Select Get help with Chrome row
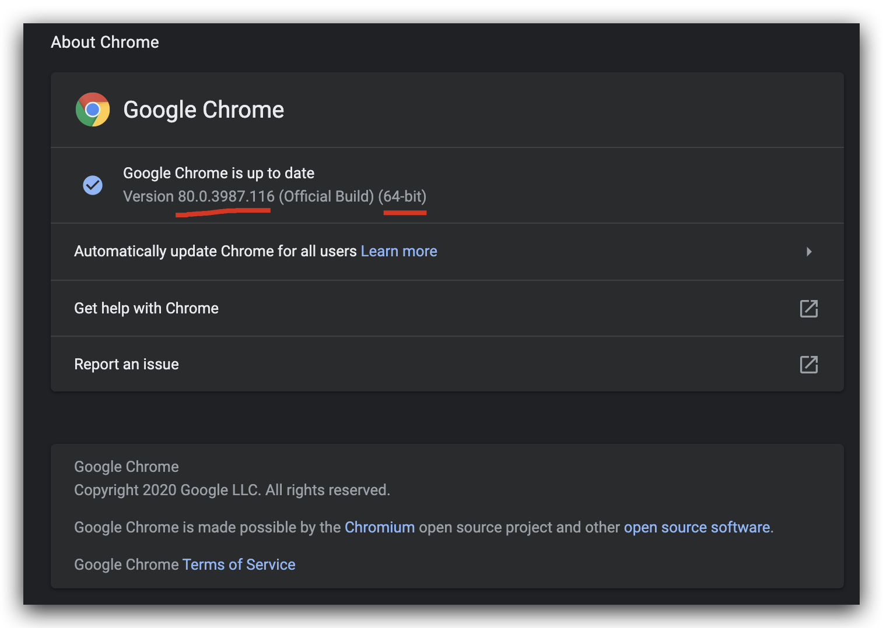The image size is (883, 628). pyautogui.click(x=447, y=308)
